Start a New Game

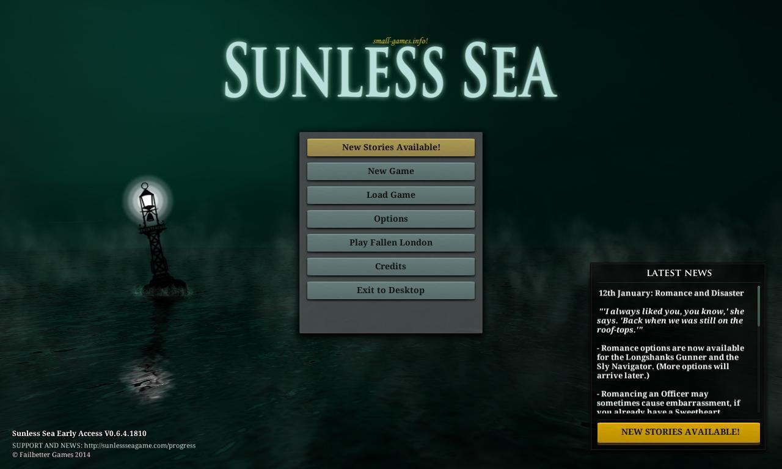click(x=391, y=171)
